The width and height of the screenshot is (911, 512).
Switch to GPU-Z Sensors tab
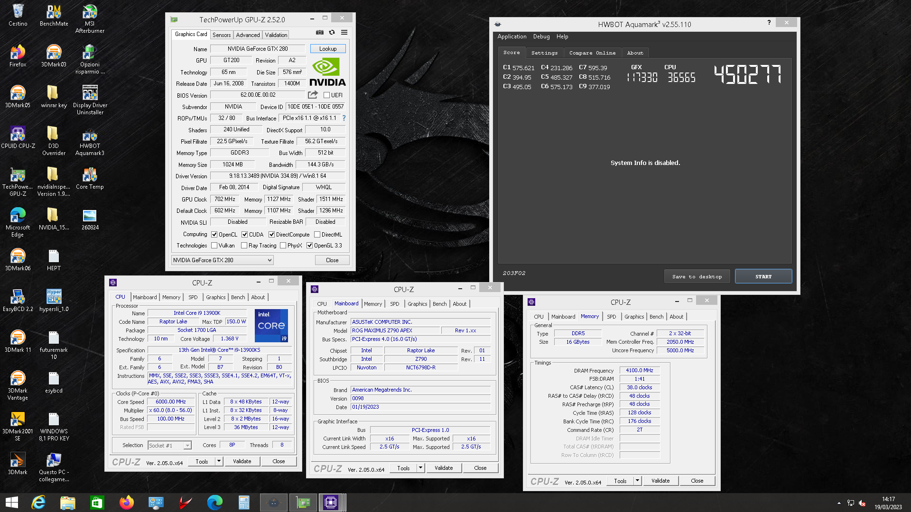[x=222, y=35]
